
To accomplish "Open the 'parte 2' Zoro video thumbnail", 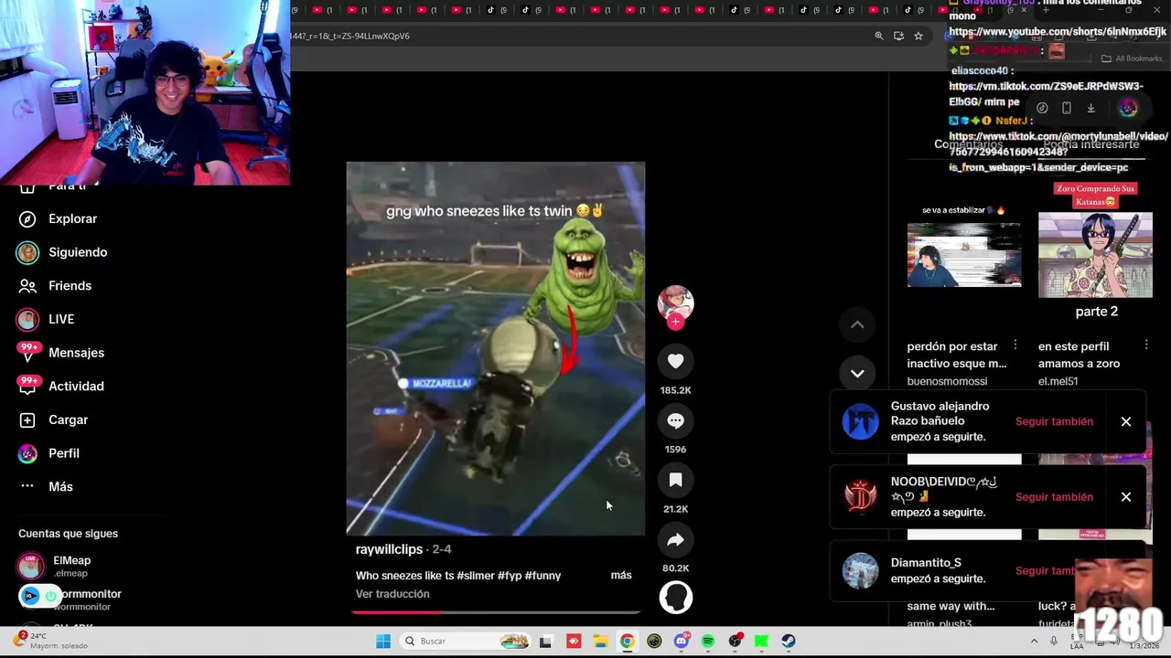I will [x=1095, y=255].
